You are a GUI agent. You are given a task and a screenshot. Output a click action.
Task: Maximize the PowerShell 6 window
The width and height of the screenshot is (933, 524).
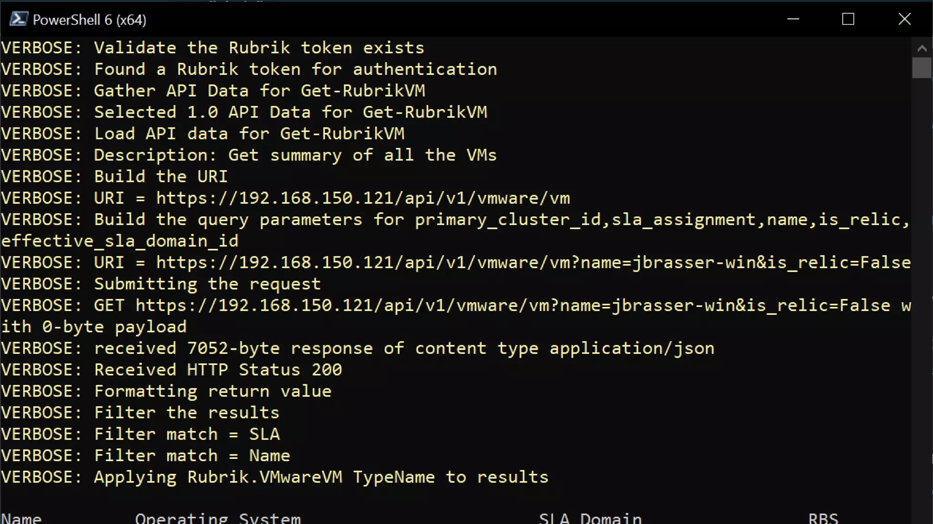coord(848,19)
